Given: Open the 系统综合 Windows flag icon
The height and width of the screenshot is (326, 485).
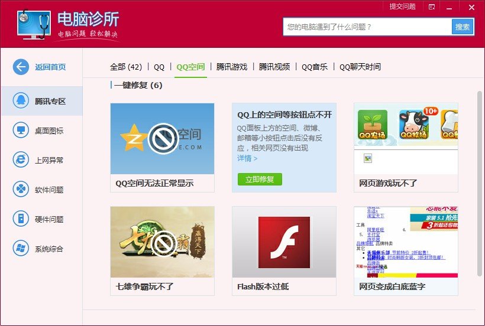Looking at the screenshot, I should point(21,248).
